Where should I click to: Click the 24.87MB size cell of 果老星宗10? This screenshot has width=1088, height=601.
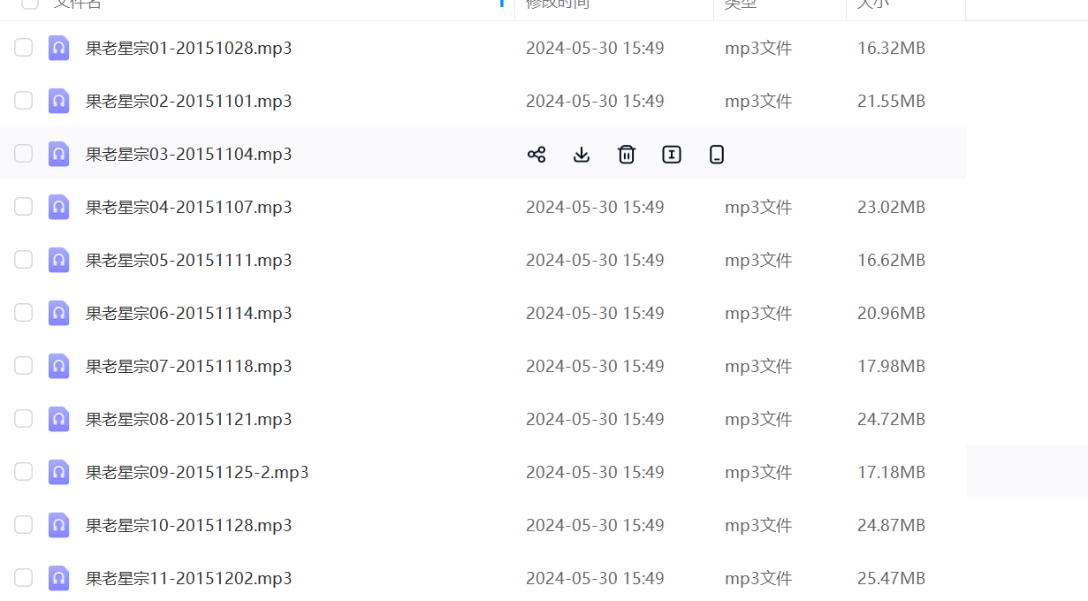891,525
